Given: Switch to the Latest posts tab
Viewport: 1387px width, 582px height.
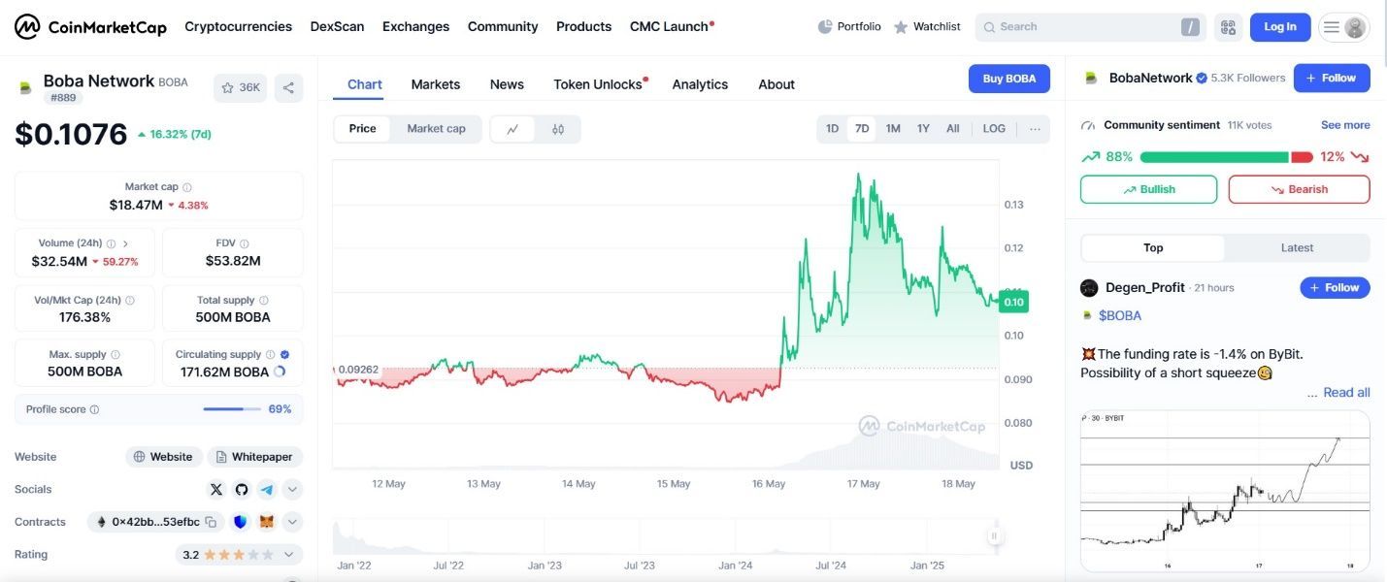Looking at the screenshot, I should 1297,248.
